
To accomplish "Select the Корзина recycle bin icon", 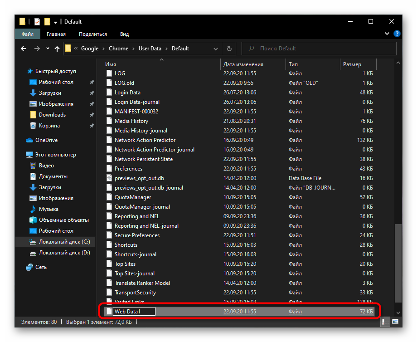I will (x=33, y=126).
